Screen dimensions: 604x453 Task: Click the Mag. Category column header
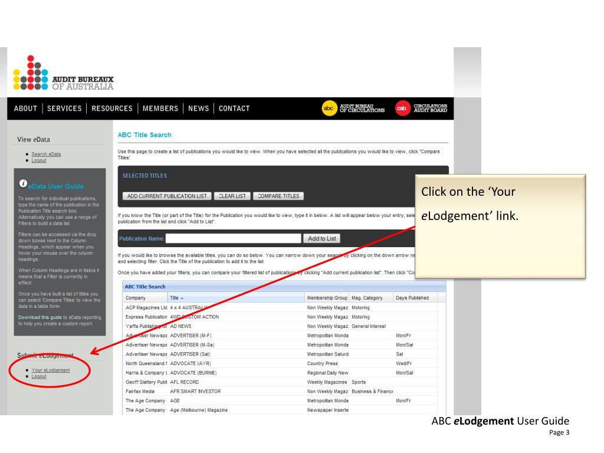click(x=372, y=298)
